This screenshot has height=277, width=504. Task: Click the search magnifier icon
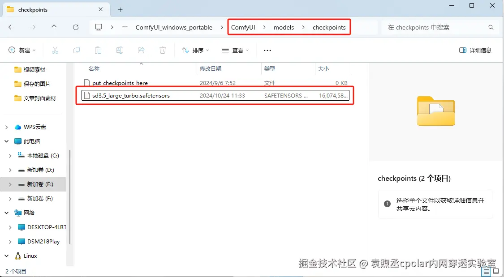(x=491, y=27)
